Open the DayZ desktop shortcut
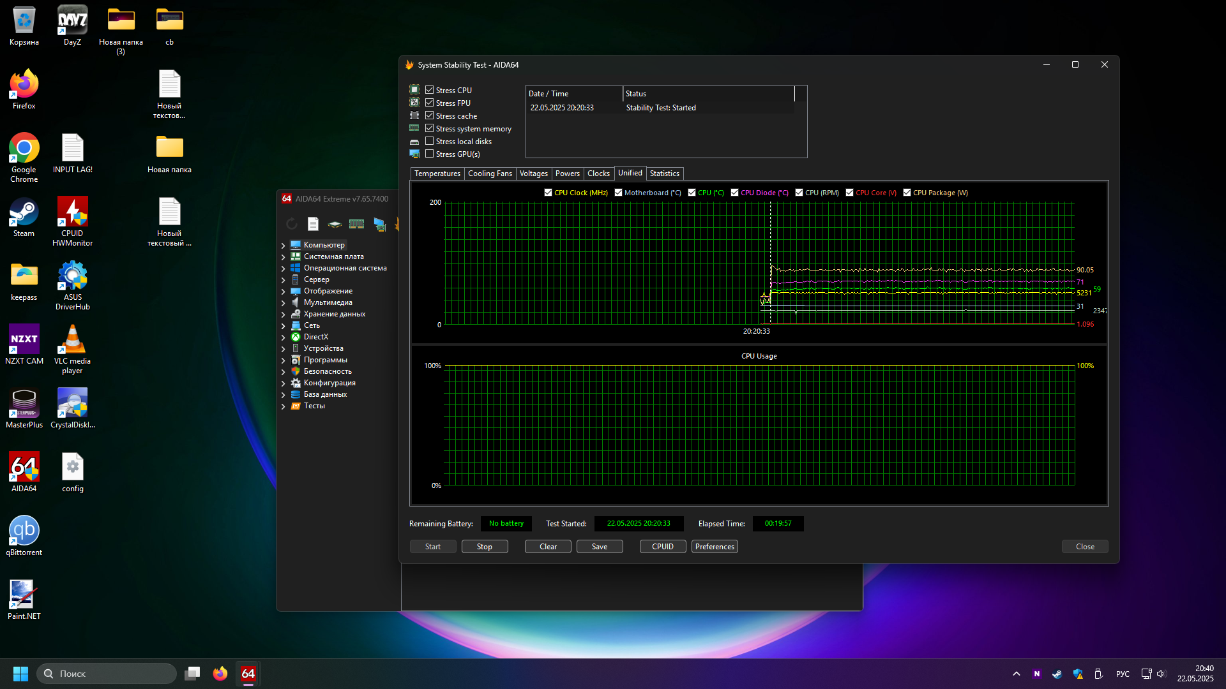The width and height of the screenshot is (1226, 689). (x=72, y=26)
